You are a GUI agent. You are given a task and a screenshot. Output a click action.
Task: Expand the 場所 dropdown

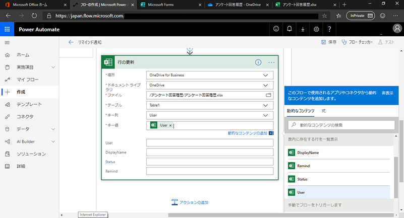point(265,76)
